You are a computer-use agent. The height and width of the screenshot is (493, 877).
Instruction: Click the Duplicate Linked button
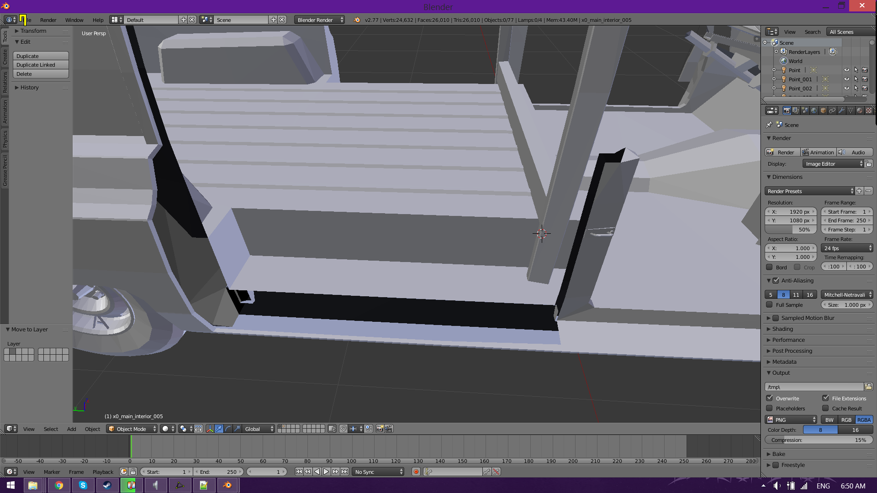[41, 65]
